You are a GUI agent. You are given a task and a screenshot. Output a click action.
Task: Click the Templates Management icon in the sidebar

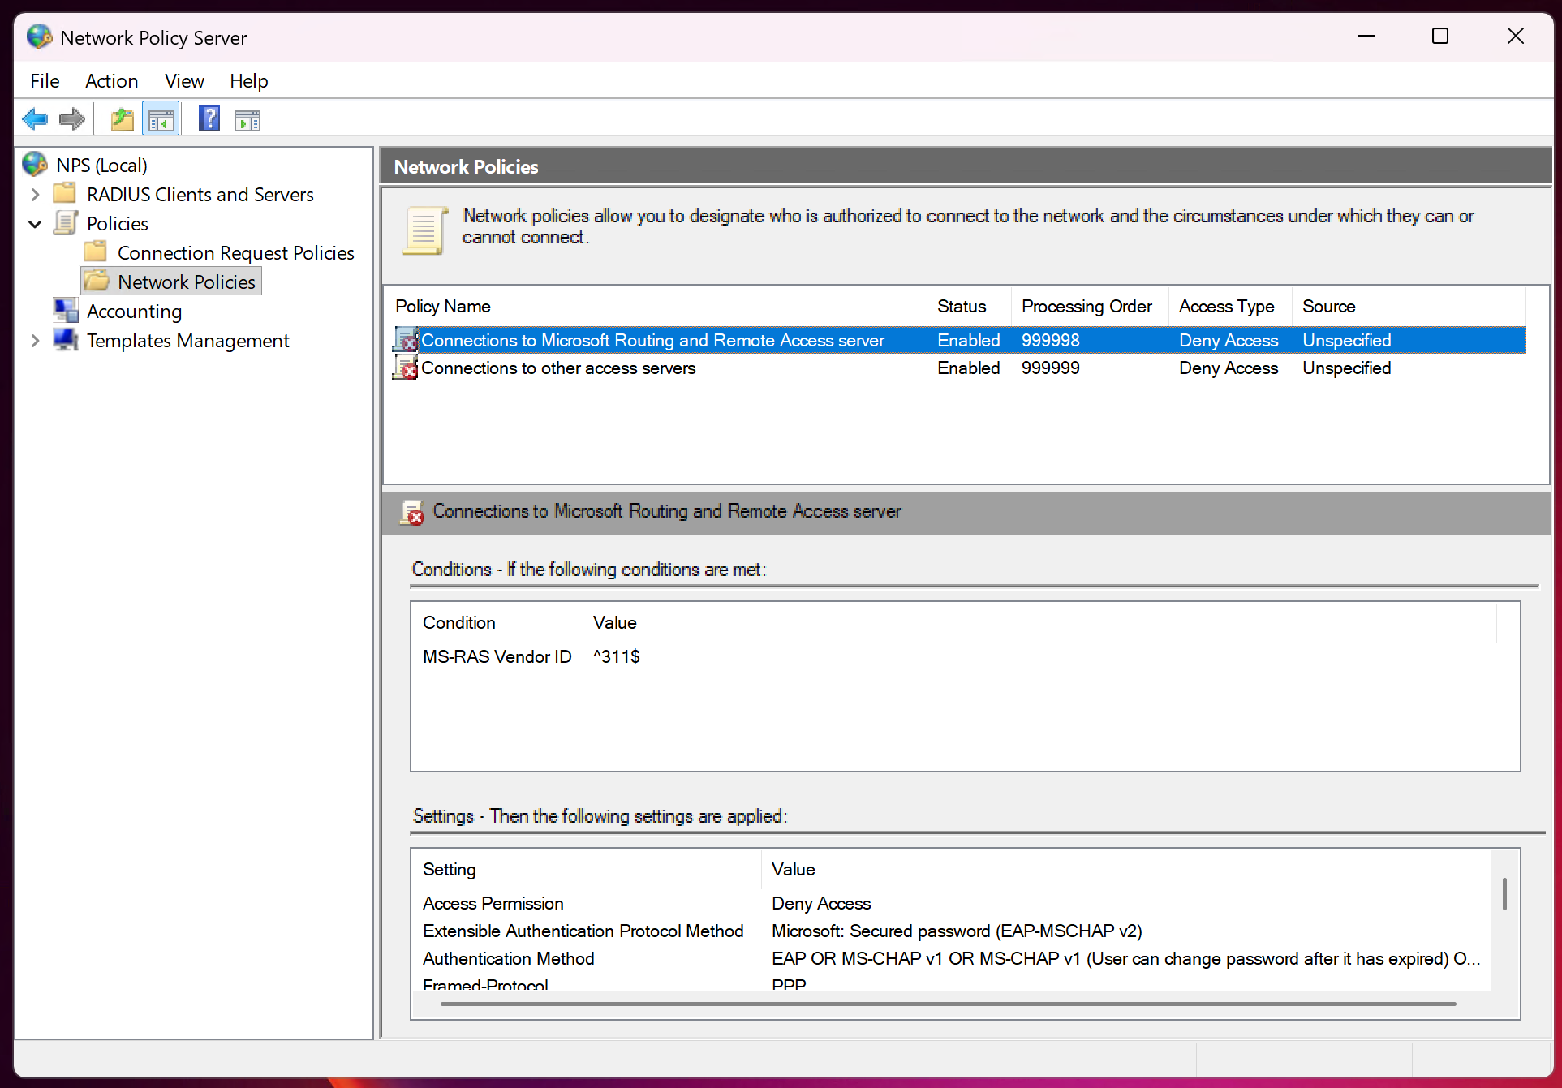coord(66,340)
